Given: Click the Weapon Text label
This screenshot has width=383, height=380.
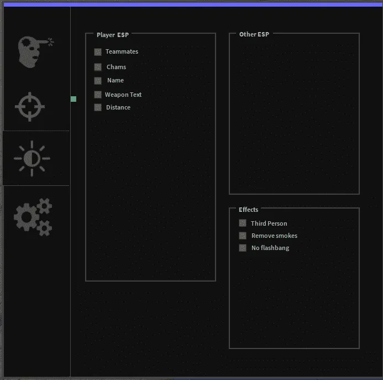Looking at the screenshot, I should [x=123, y=95].
